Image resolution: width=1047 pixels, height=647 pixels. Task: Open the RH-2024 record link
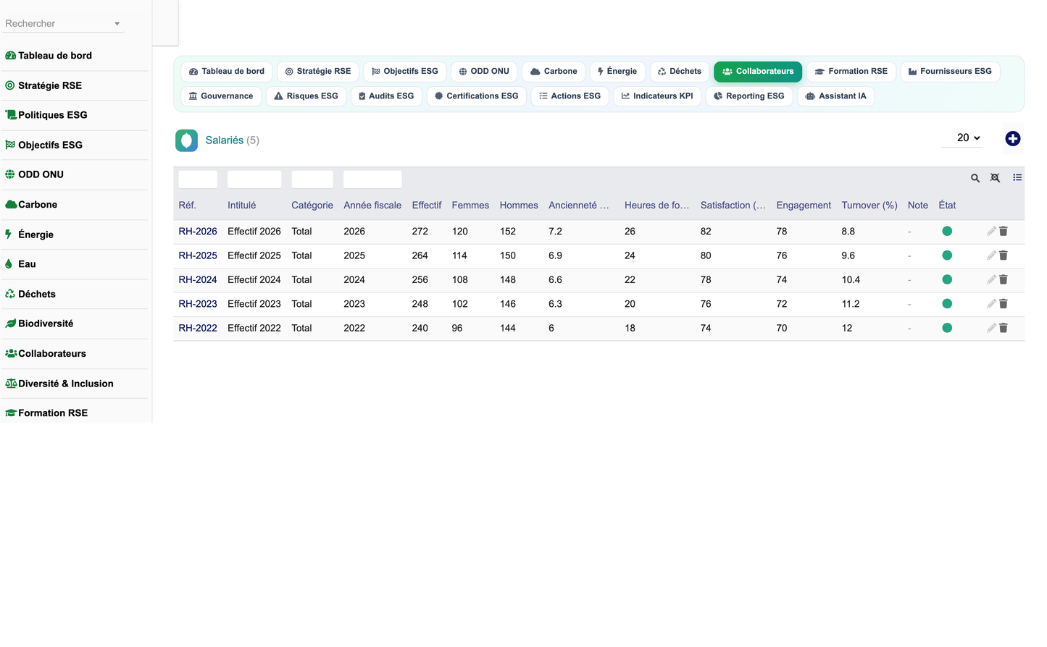198,279
